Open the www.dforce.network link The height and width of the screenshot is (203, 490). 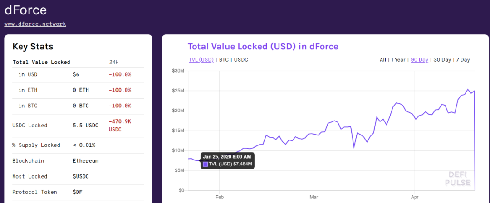click(x=35, y=24)
